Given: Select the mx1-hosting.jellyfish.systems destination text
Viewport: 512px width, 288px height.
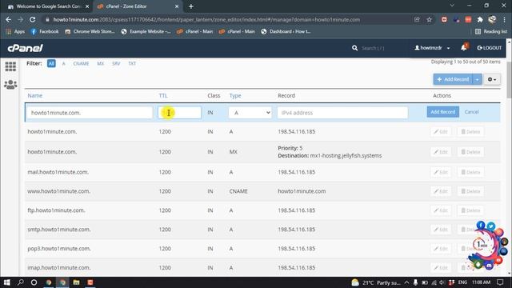Looking at the screenshot, I should pos(346,156).
